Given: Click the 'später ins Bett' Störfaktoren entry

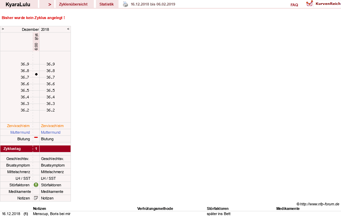Looking at the screenshot, I should coord(219,214).
